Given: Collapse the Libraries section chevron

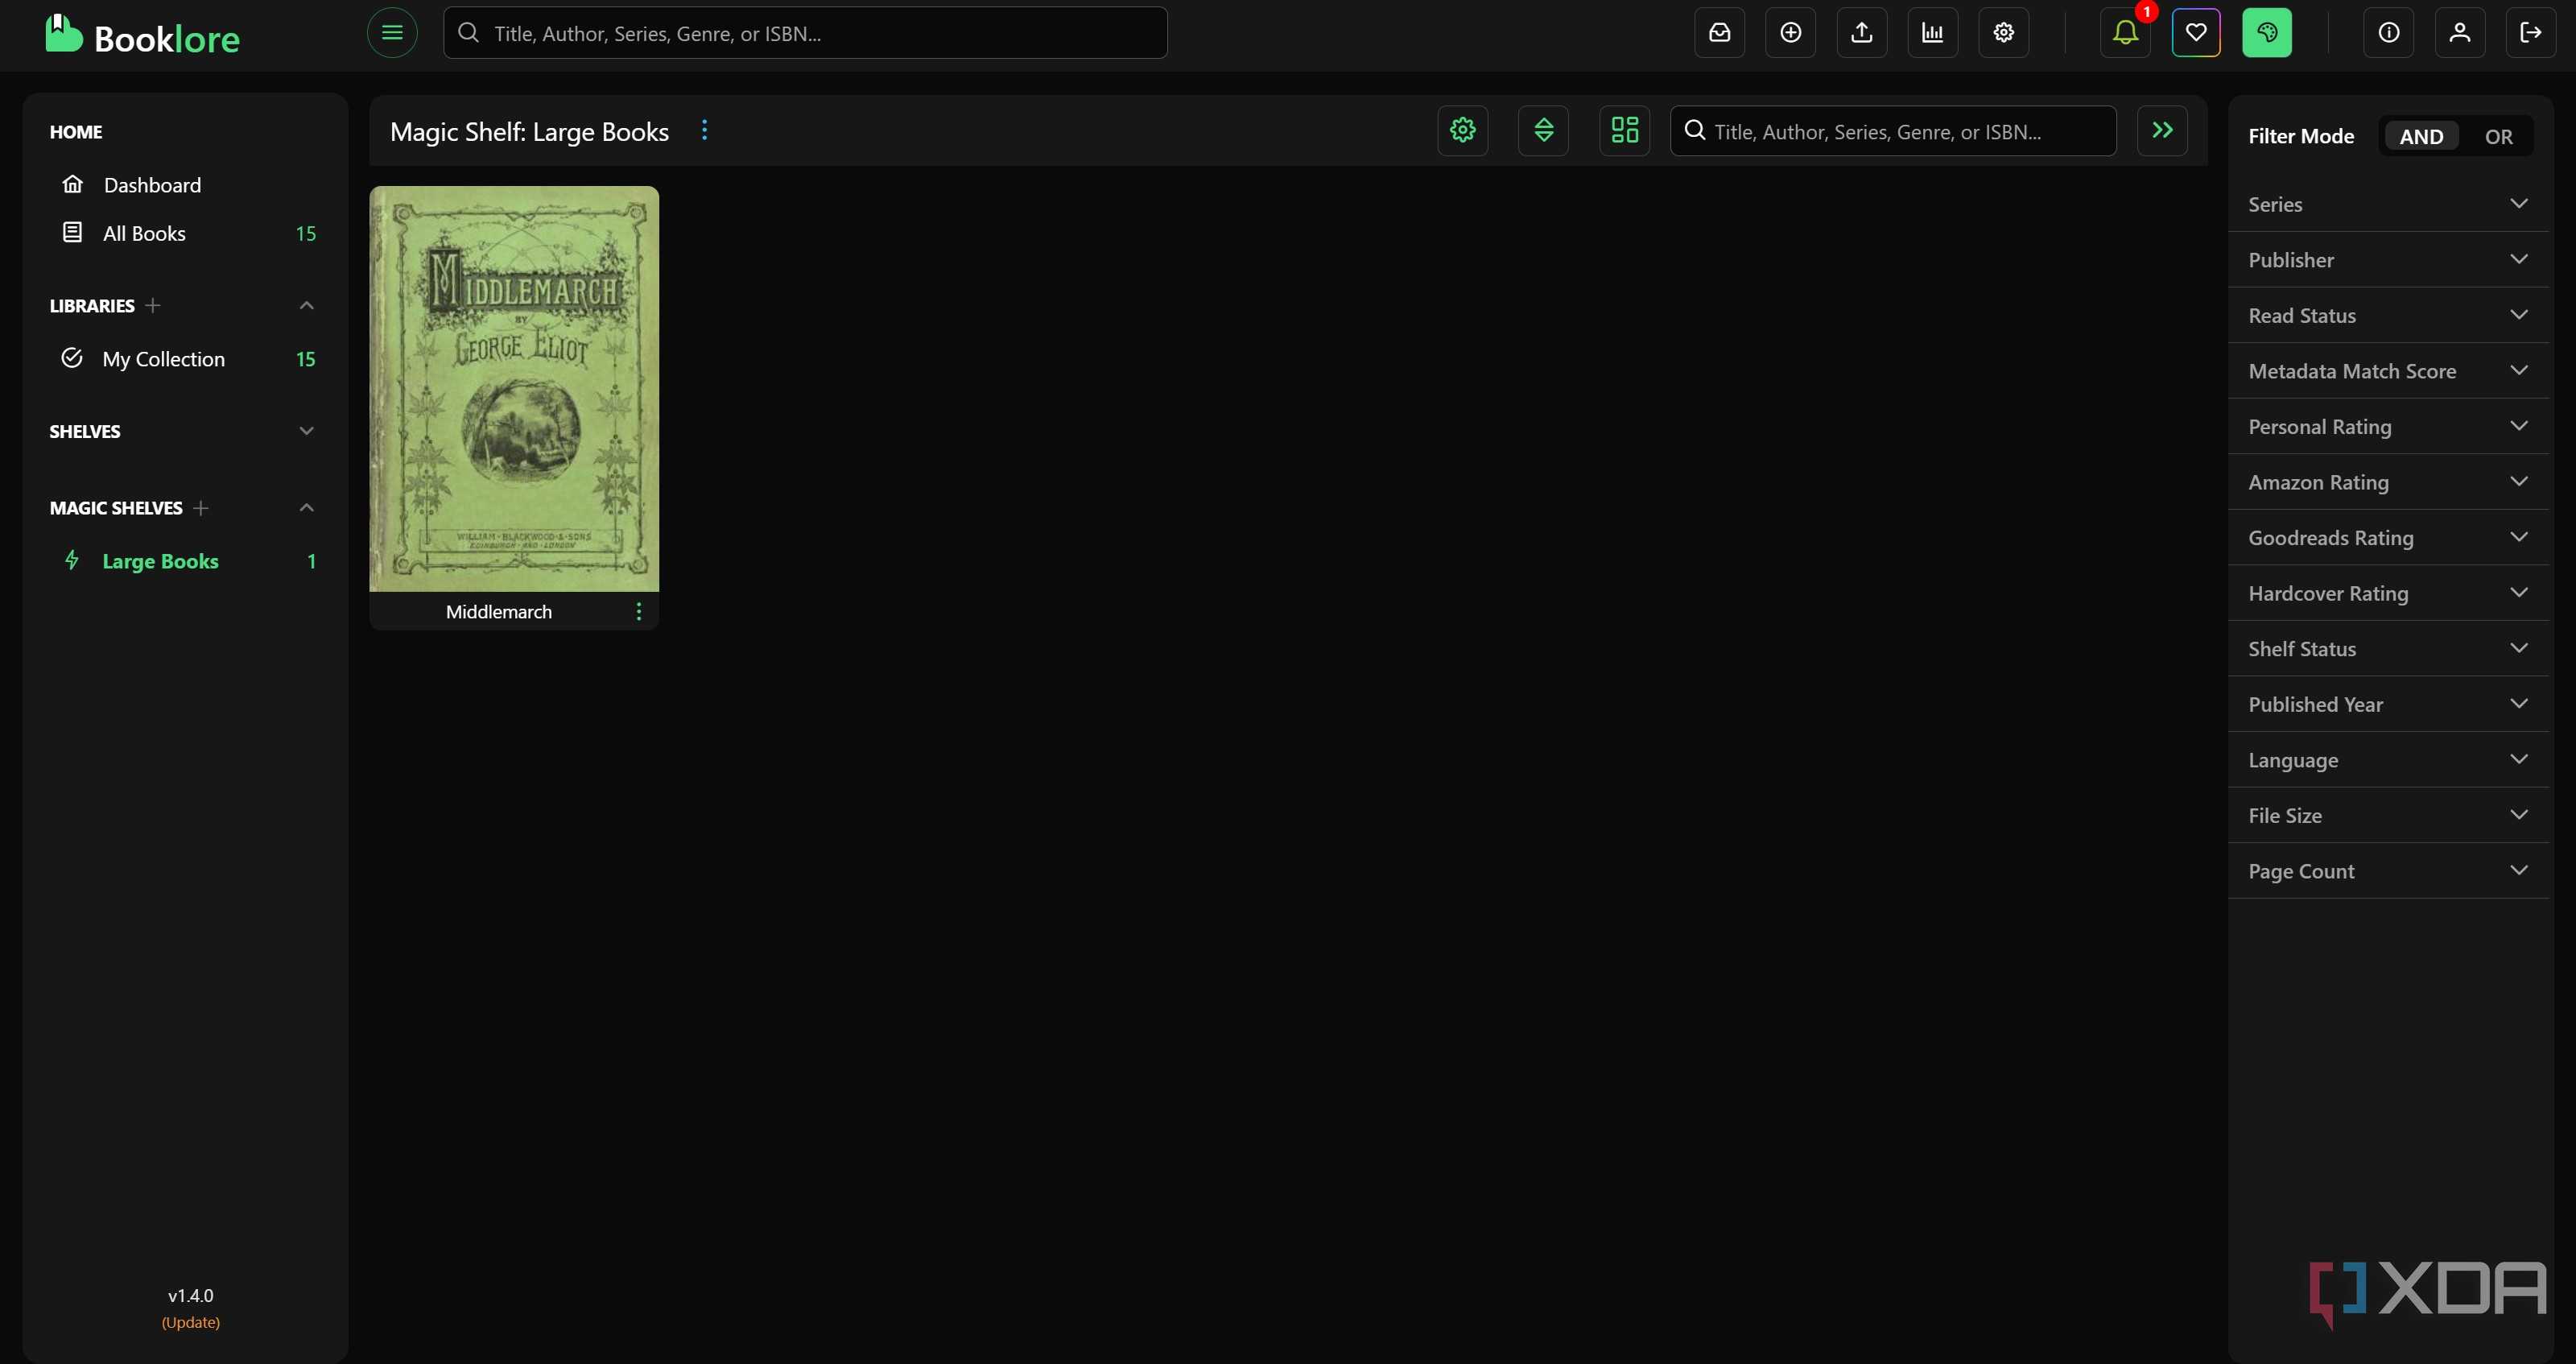Looking at the screenshot, I should [x=307, y=305].
